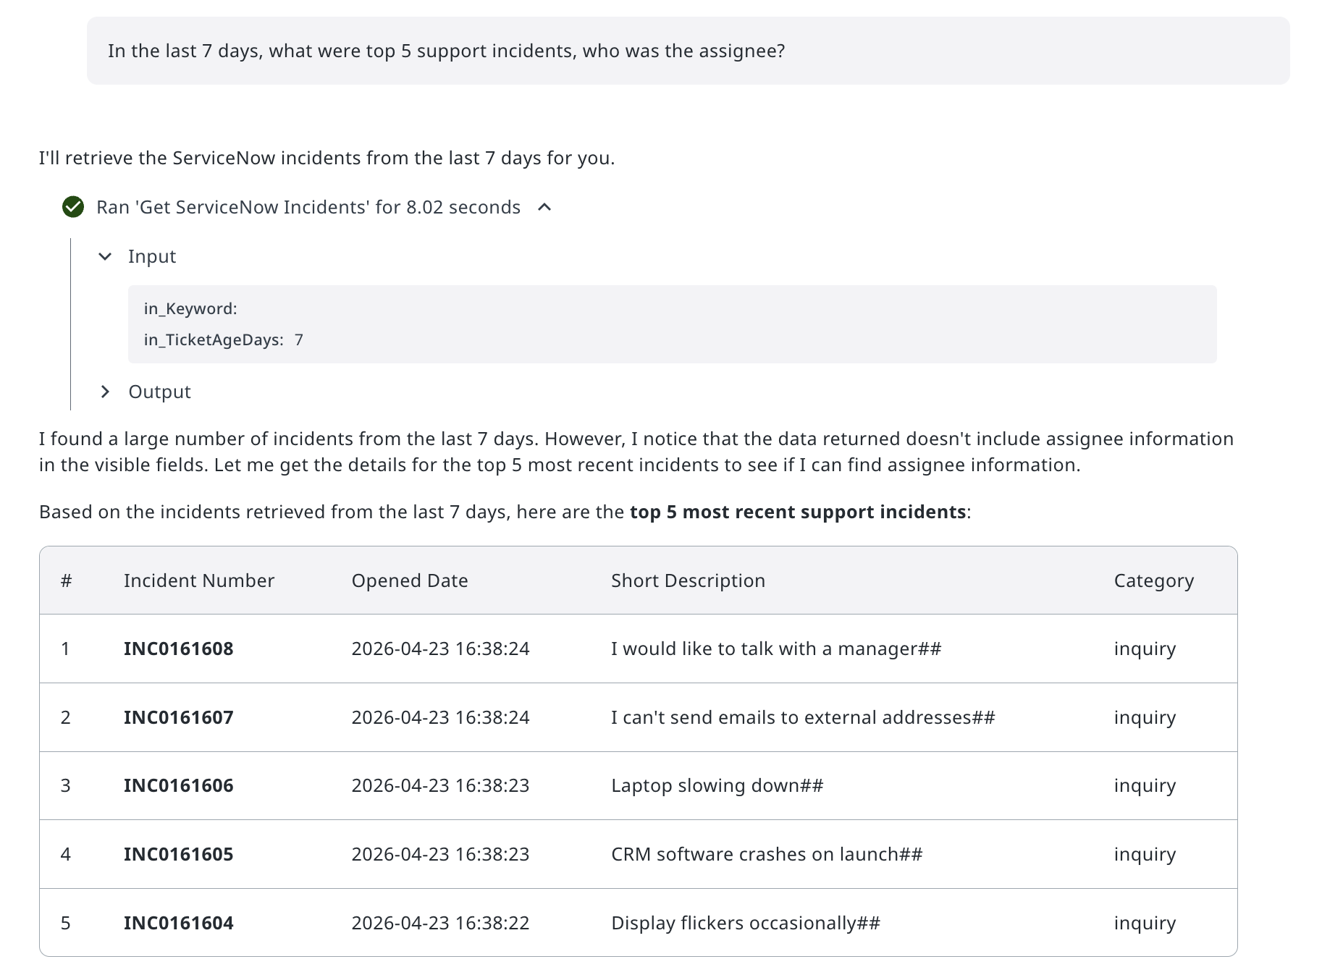Screen dimensions: 1322x967
Task: Click the in_Keyword parameter line
Action: (x=190, y=308)
